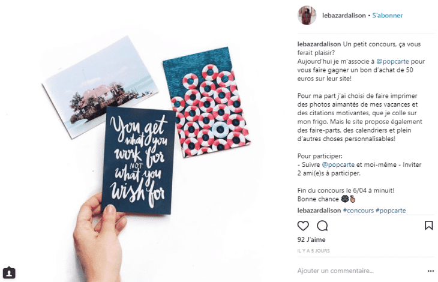View the 92 J'aime likes list
The height and width of the screenshot is (282, 438).
[x=311, y=239]
